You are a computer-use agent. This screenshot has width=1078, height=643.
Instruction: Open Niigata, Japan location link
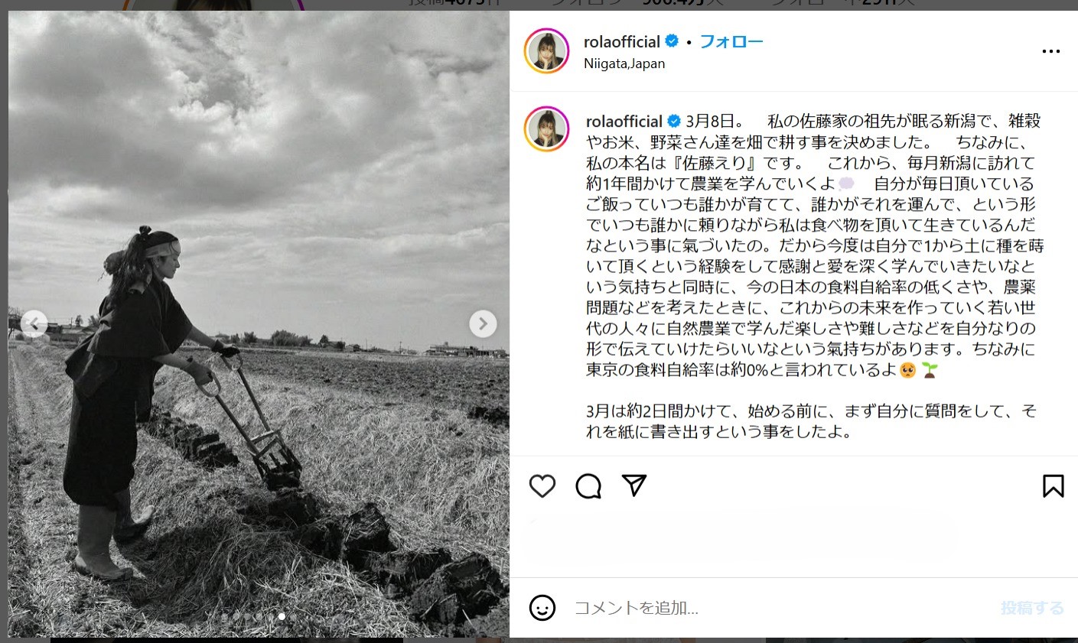(x=624, y=63)
